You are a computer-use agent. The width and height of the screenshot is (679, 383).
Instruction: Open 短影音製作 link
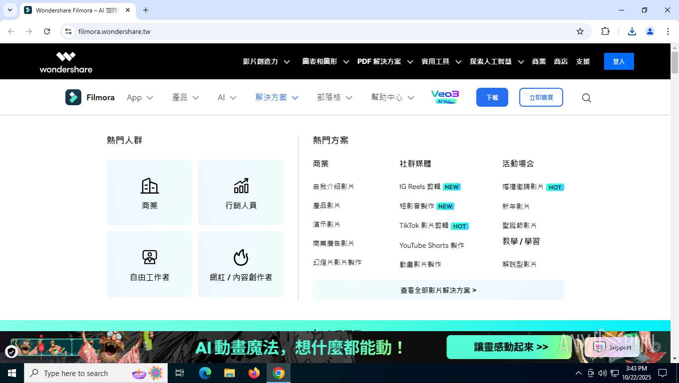pos(417,206)
